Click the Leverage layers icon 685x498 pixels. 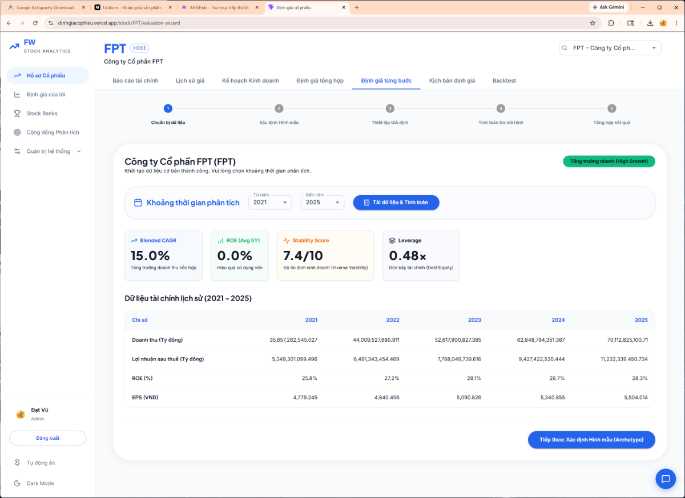coord(392,241)
